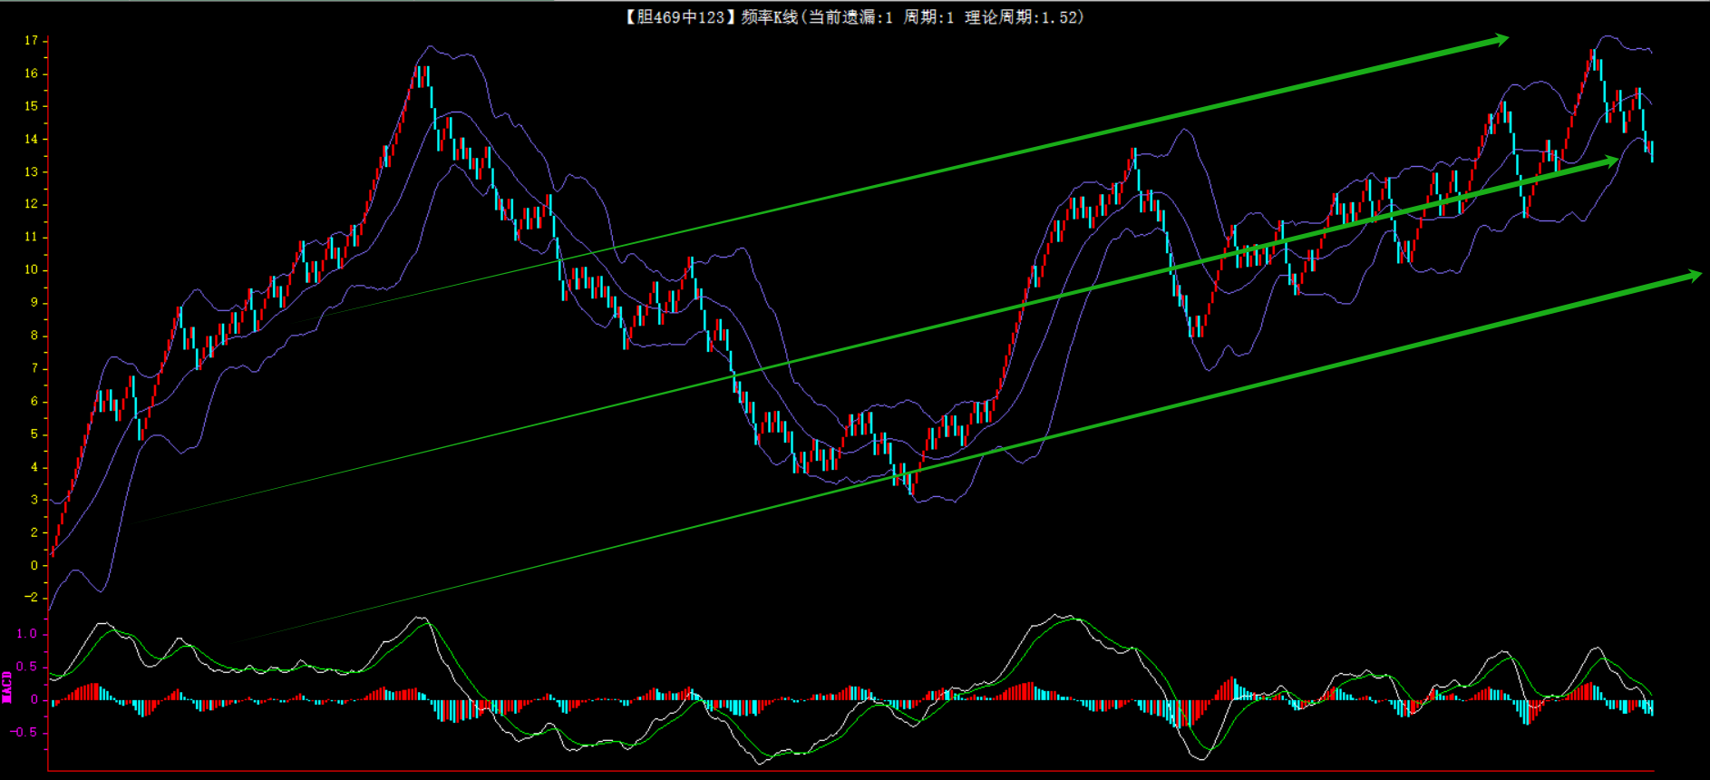Screen dimensions: 1710x780
Task: Click the 3 label on the price axis
Action: coord(34,500)
